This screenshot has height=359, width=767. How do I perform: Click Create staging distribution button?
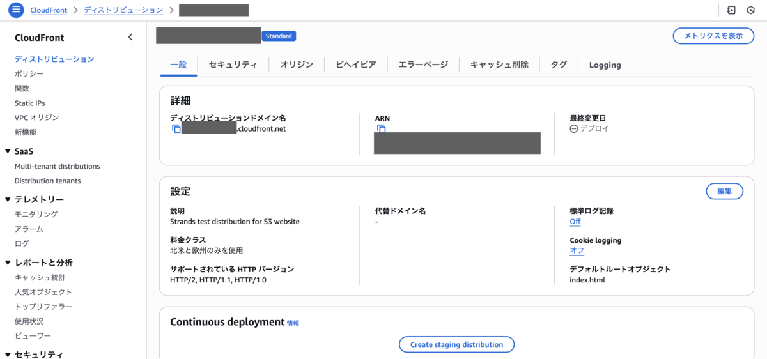(457, 344)
